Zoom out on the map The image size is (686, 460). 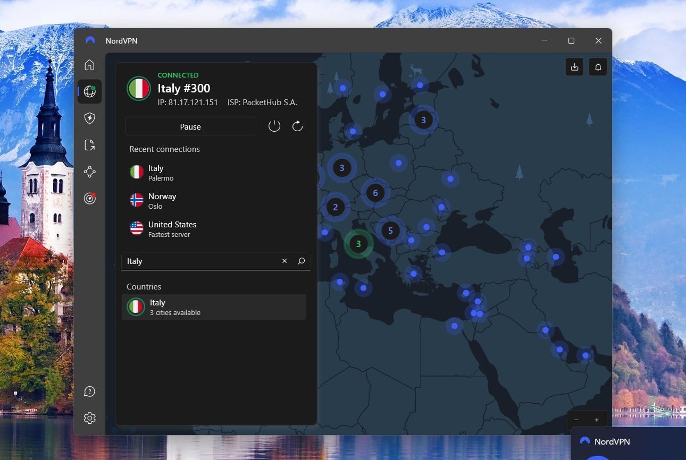(x=576, y=420)
